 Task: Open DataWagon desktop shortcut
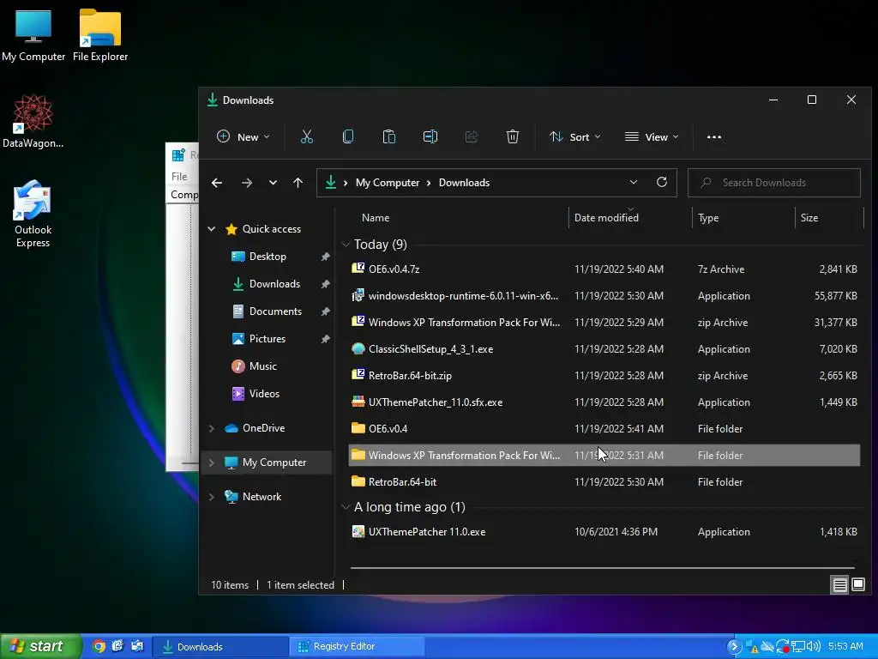tap(33, 122)
